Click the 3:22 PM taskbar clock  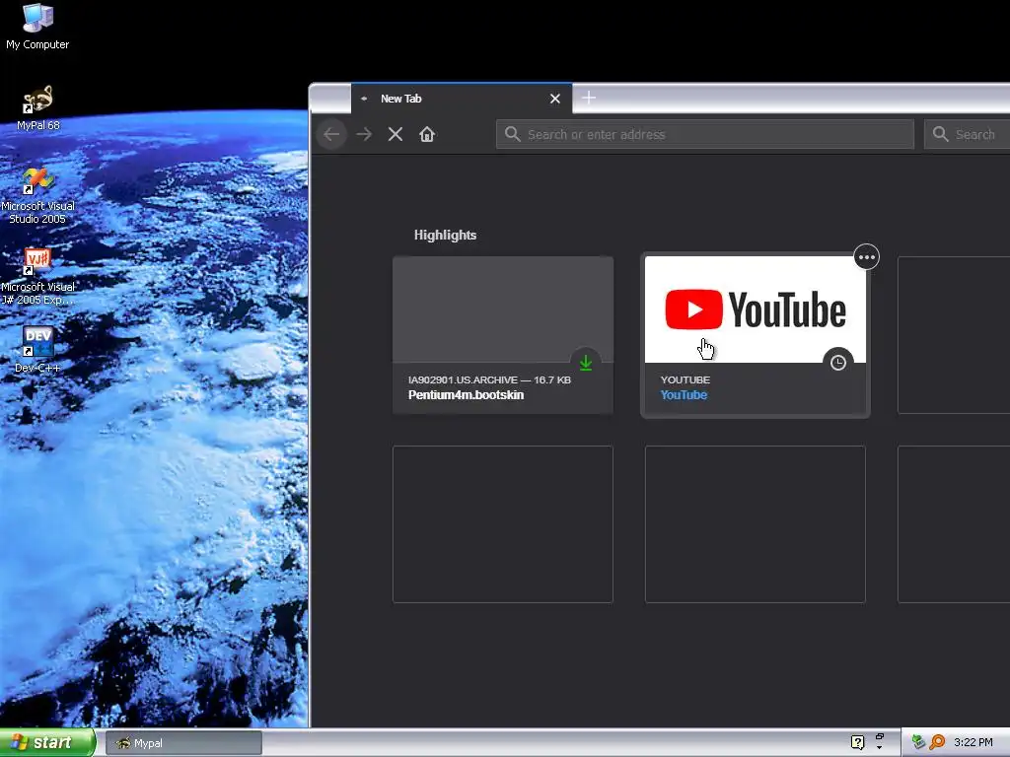(974, 743)
